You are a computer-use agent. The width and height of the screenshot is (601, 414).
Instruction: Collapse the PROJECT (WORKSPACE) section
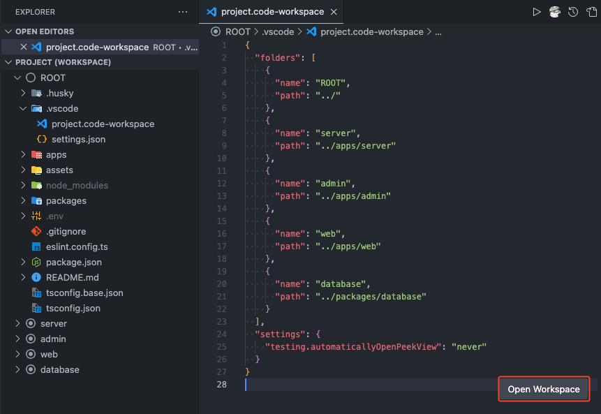point(8,62)
